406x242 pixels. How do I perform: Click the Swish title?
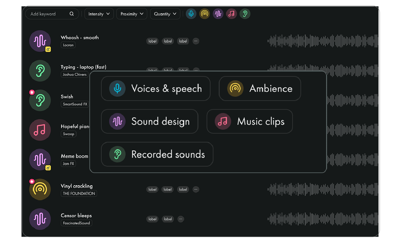(67, 97)
